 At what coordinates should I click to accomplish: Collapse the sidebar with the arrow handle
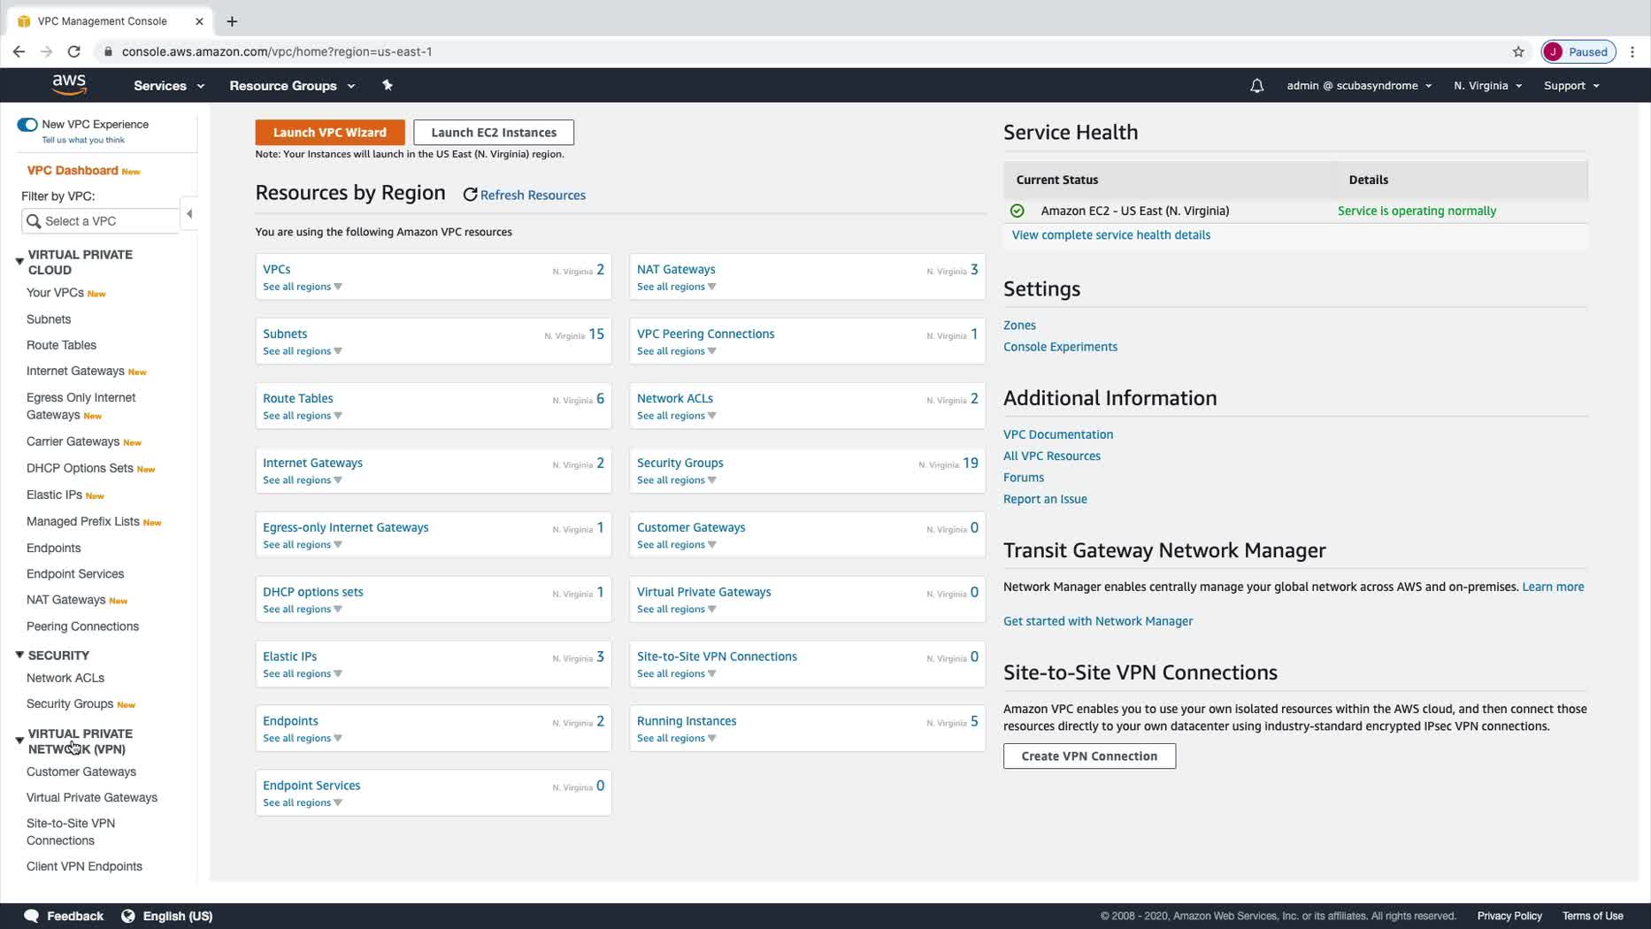pos(189,213)
